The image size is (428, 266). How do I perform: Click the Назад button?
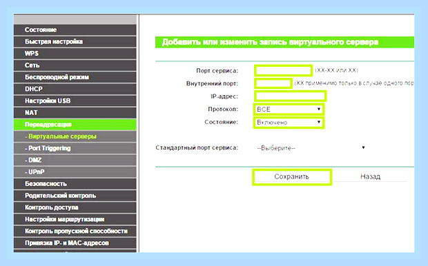pos(370,176)
